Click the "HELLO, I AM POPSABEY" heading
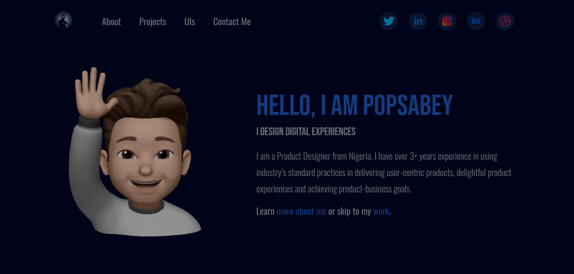This screenshot has width=574, height=274. click(355, 105)
